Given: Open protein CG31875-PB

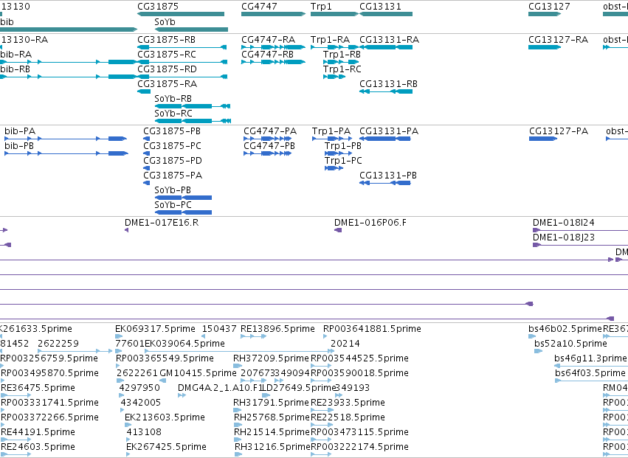Looking at the screenshot, I should point(172,131).
